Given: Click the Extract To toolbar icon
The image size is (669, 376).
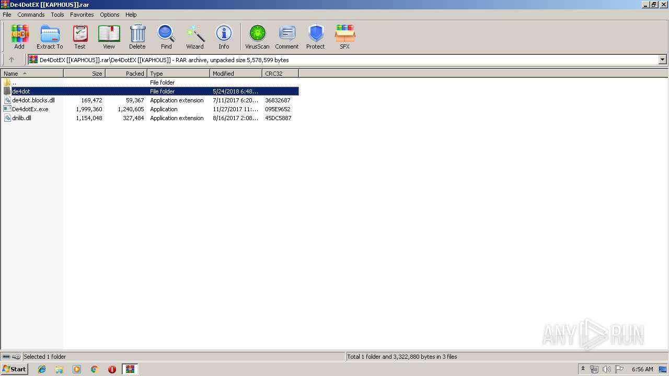Looking at the screenshot, I should coord(50,37).
